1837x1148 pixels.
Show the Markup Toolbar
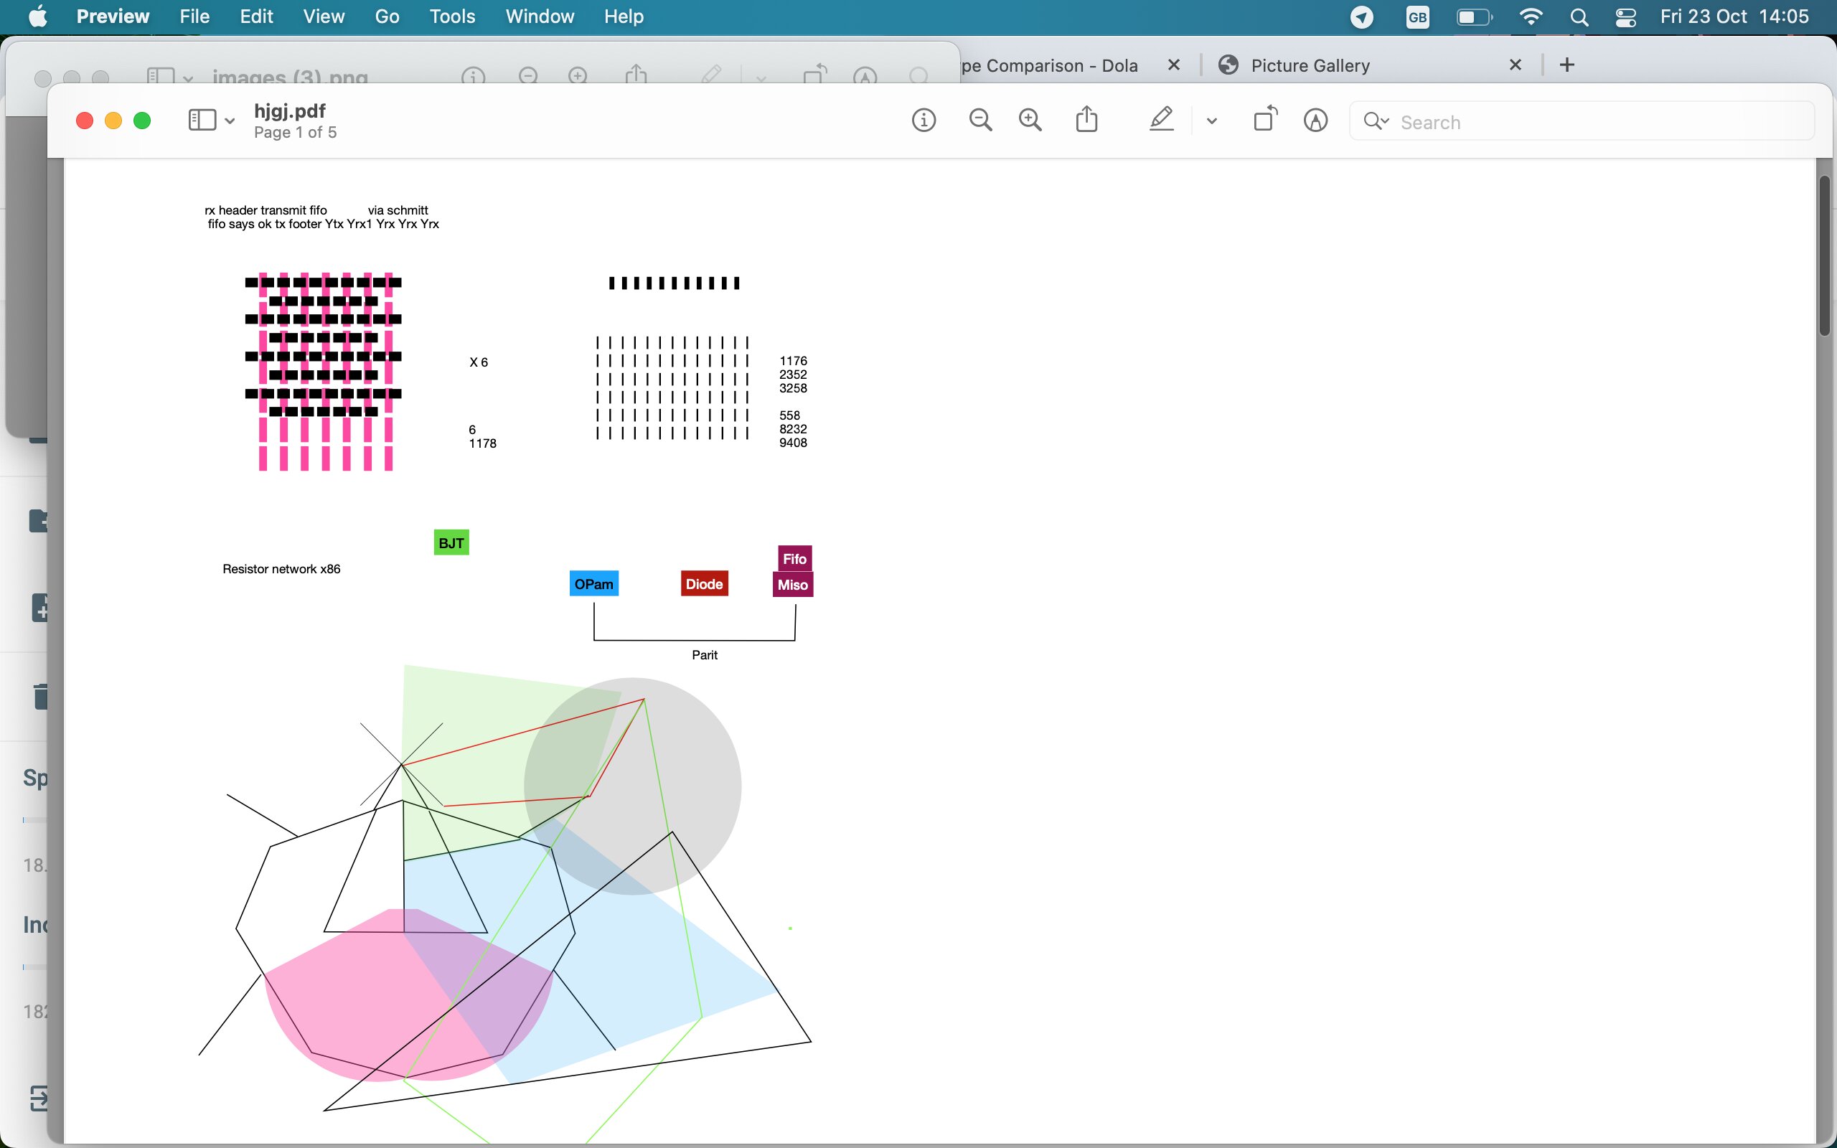click(1315, 120)
